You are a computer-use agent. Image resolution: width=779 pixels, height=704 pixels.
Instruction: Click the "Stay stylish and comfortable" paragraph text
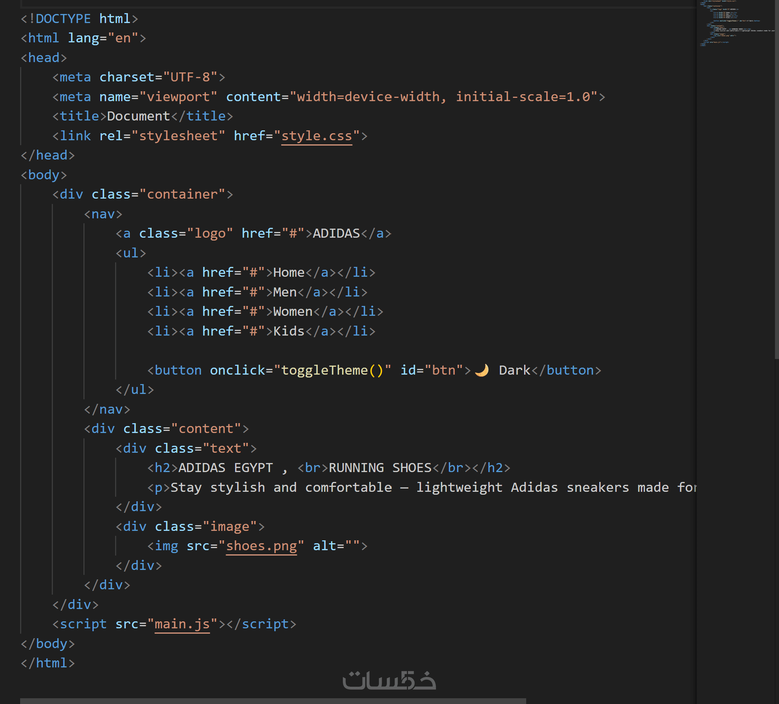coord(281,487)
